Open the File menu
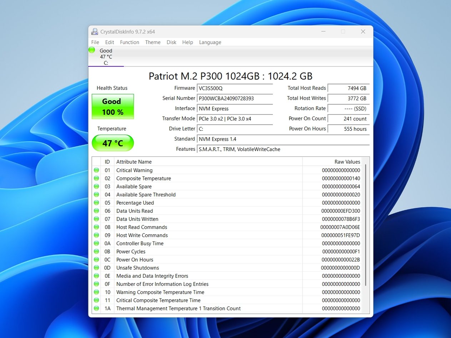 click(95, 42)
